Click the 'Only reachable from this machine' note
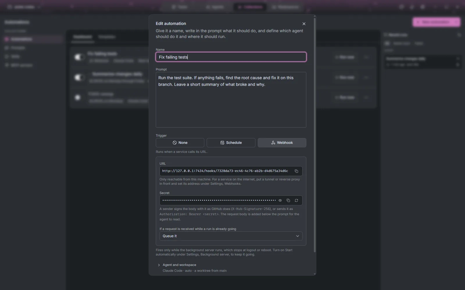 tap(230, 182)
